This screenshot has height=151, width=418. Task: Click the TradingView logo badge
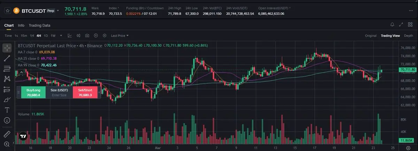(x=23, y=137)
